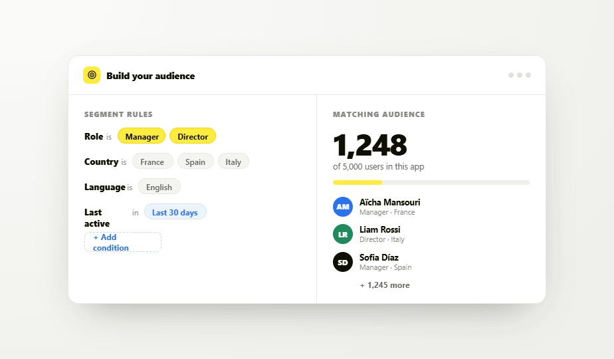Click the Liam Rossi name
Screen dimensions: 614x359
pos(380,229)
